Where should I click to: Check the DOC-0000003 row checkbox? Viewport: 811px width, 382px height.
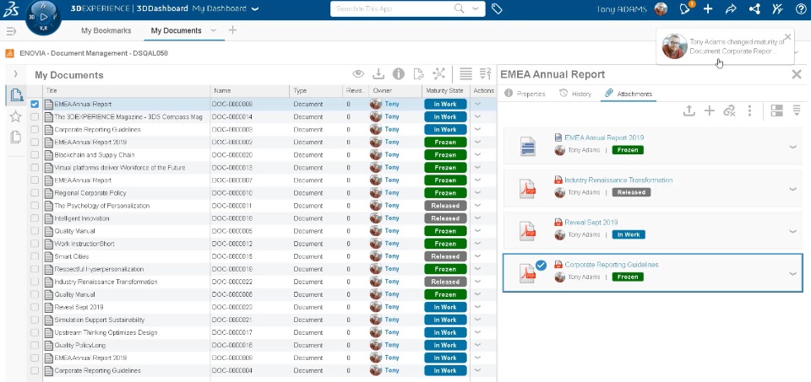click(x=35, y=130)
